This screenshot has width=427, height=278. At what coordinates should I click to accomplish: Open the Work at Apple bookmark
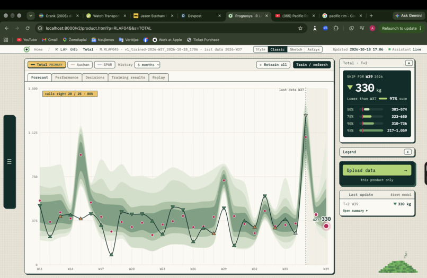tap(167, 40)
